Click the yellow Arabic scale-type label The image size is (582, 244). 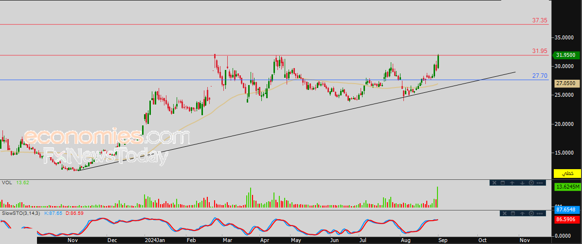tap(567, 174)
